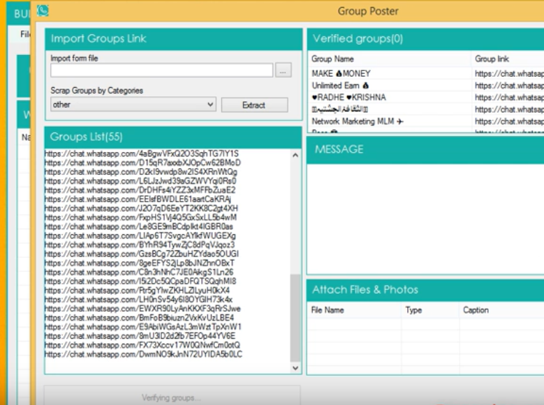The image size is (544, 405).
Task: Click the RADHE KRISHNA row's group link cell
Action: pyautogui.click(x=508, y=98)
